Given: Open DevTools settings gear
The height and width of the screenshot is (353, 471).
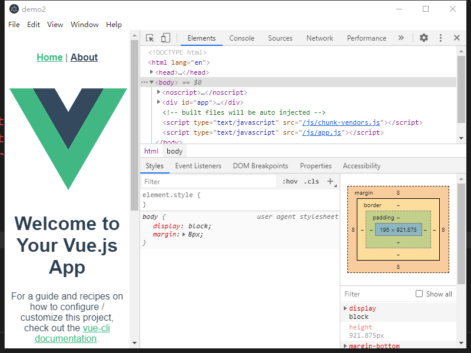Looking at the screenshot, I should point(424,38).
